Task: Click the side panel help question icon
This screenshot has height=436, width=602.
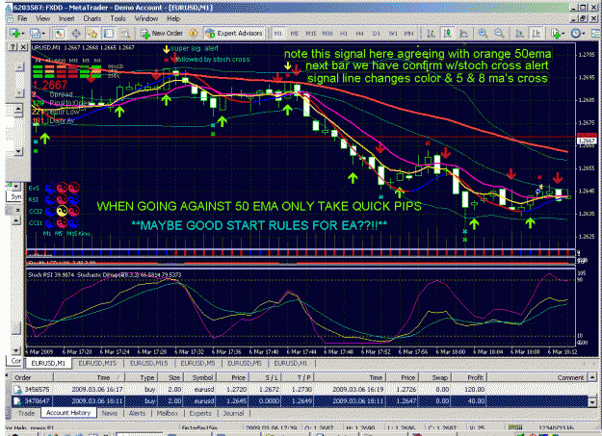Action: coord(13,47)
